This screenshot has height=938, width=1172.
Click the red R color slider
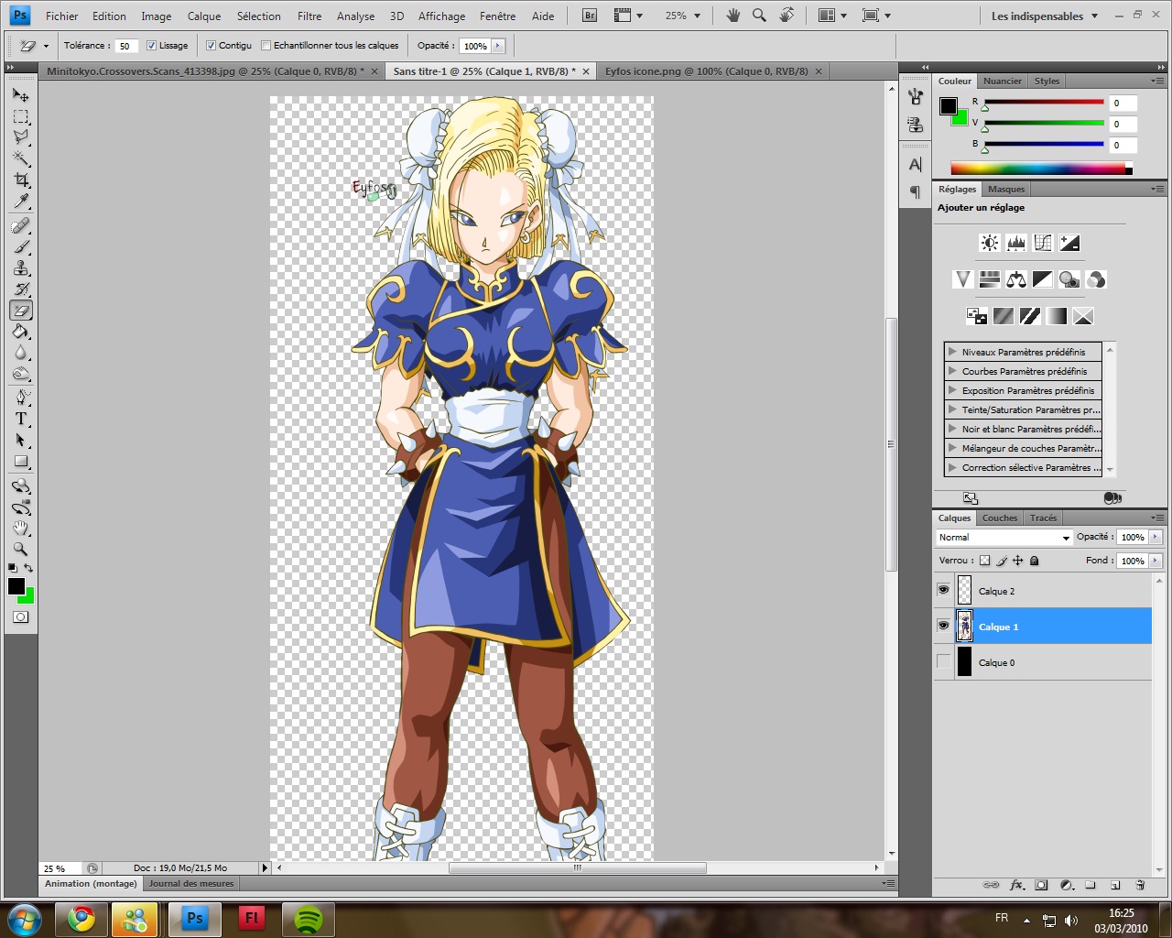1044,103
